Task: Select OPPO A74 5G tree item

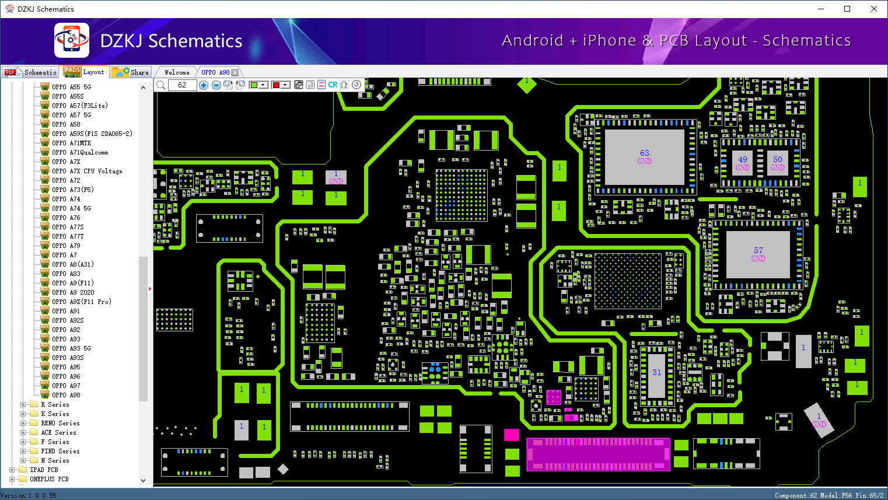Action: pyautogui.click(x=71, y=208)
